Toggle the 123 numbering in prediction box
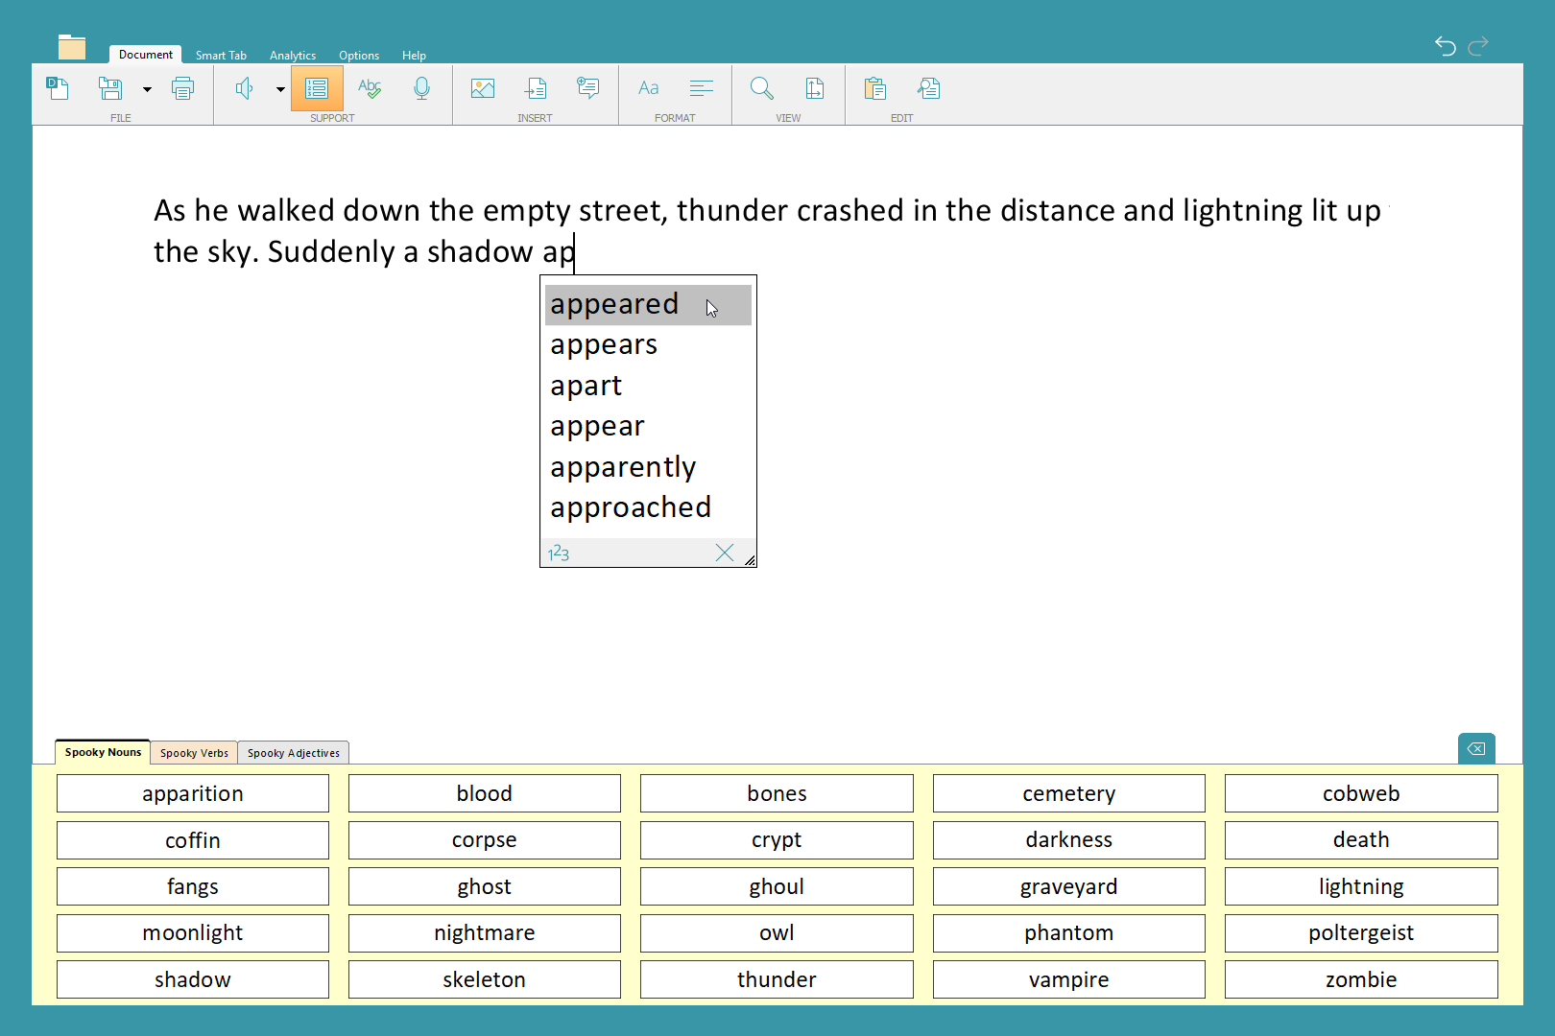 pyautogui.click(x=559, y=553)
